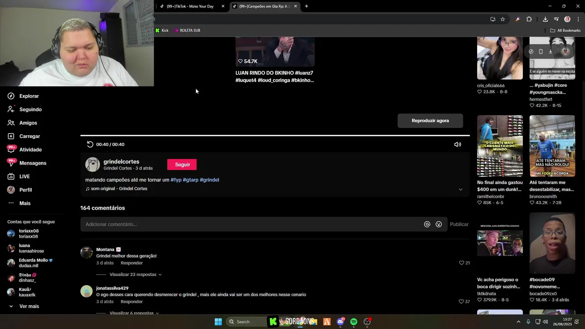This screenshot has height=329, width=585.
Task: Reply to jonatassilva429's comment
Action: (x=132, y=302)
